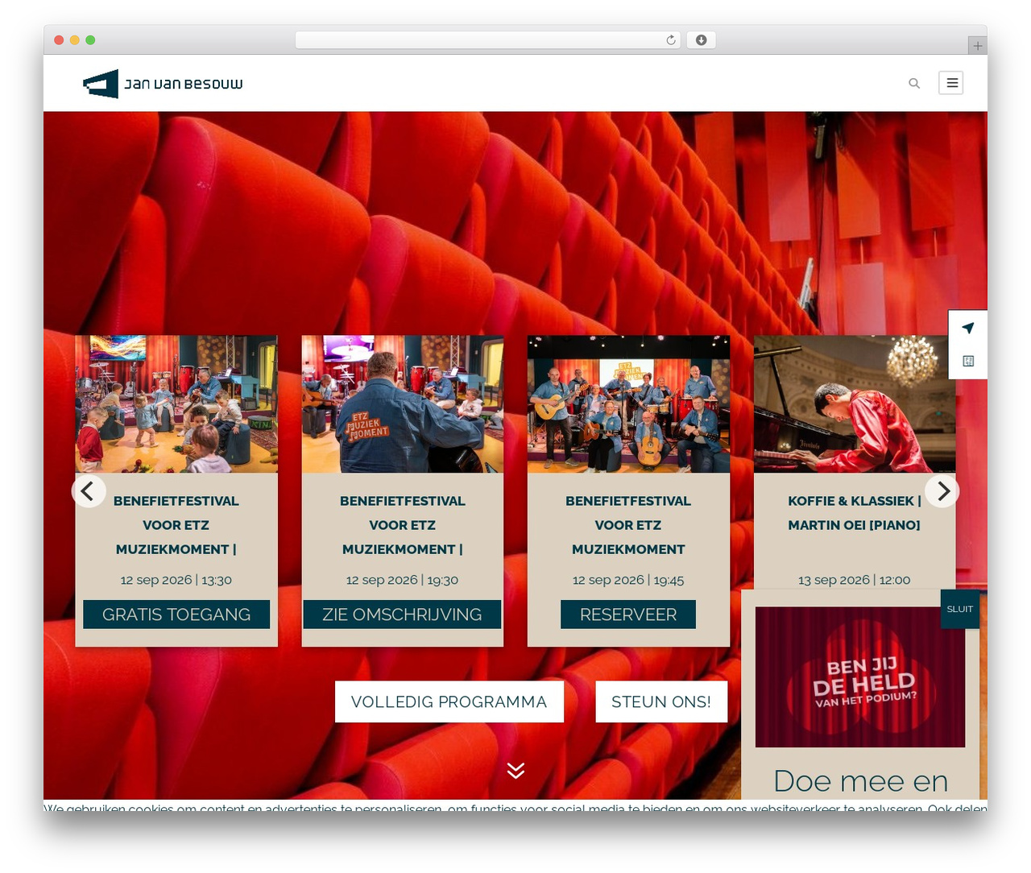Screen dimensions: 1031x873
Task: Close the popup with SLUIT
Action: coord(960,609)
